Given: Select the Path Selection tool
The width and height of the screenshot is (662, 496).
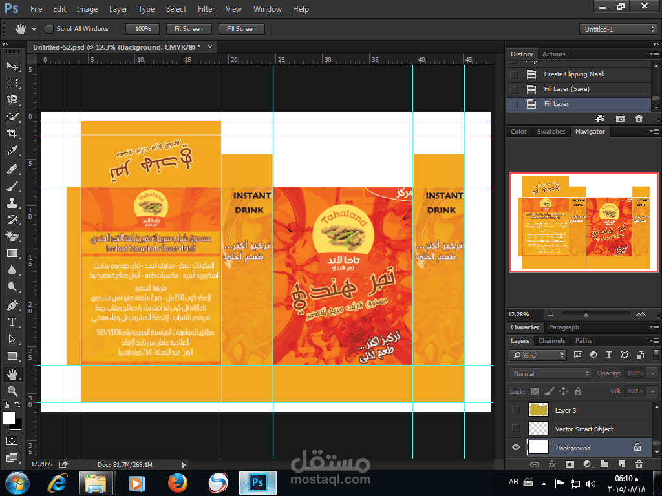Looking at the screenshot, I should (12, 339).
